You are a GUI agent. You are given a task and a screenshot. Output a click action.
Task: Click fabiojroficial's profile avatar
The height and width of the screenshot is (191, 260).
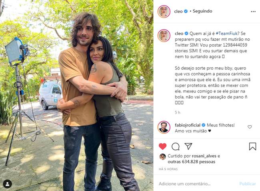[x=164, y=127]
